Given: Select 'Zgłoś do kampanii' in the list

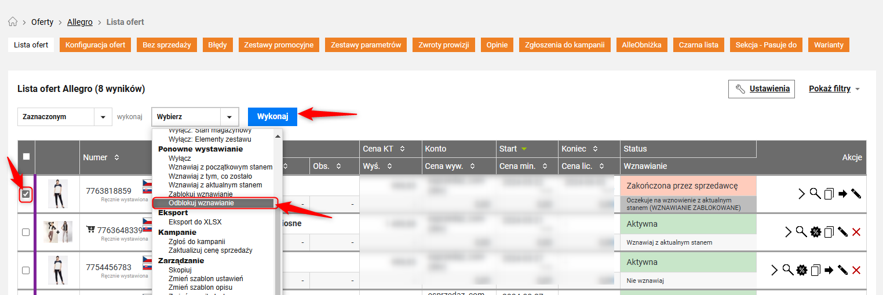Looking at the screenshot, I should [x=196, y=241].
